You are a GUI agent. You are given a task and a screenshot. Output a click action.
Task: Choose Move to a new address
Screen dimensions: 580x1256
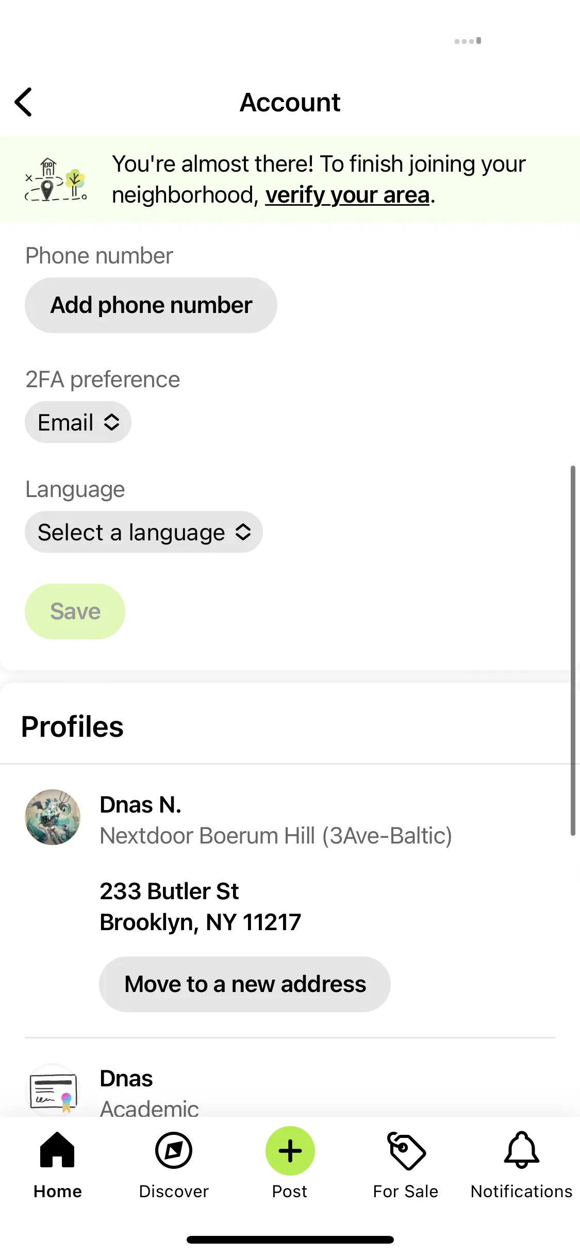tap(244, 984)
